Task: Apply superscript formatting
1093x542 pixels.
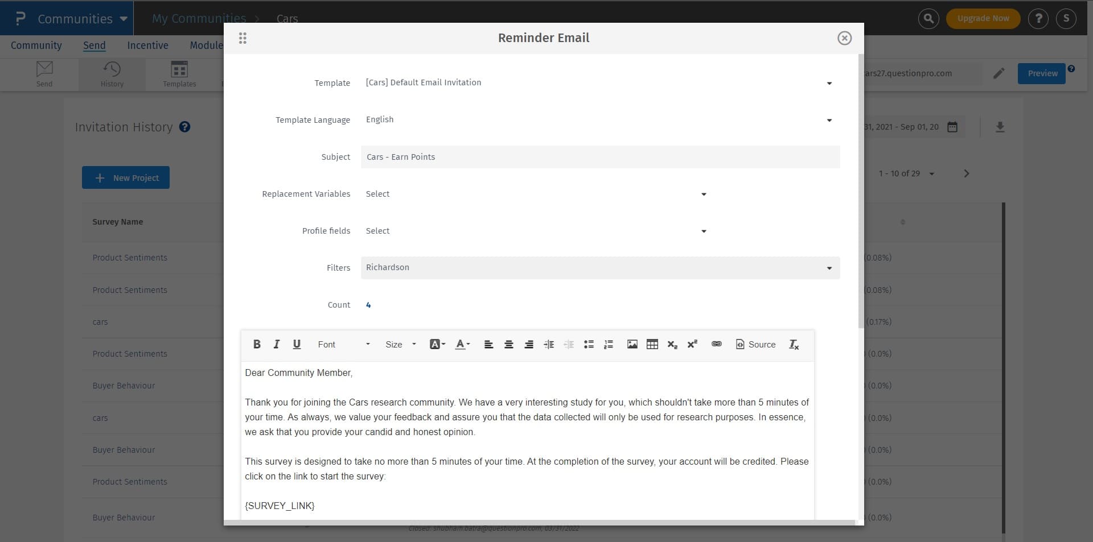Action: point(692,344)
